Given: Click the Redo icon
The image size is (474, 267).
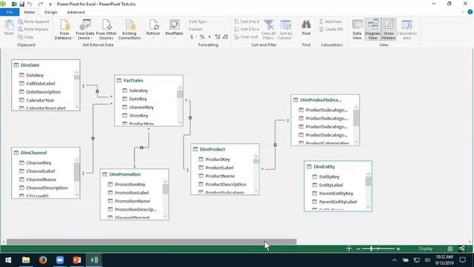Looking at the screenshot, I should (41, 4).
